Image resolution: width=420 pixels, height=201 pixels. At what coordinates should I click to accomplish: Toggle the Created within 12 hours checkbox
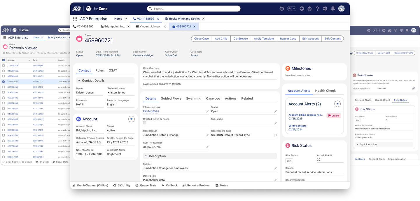coord(145,123)
